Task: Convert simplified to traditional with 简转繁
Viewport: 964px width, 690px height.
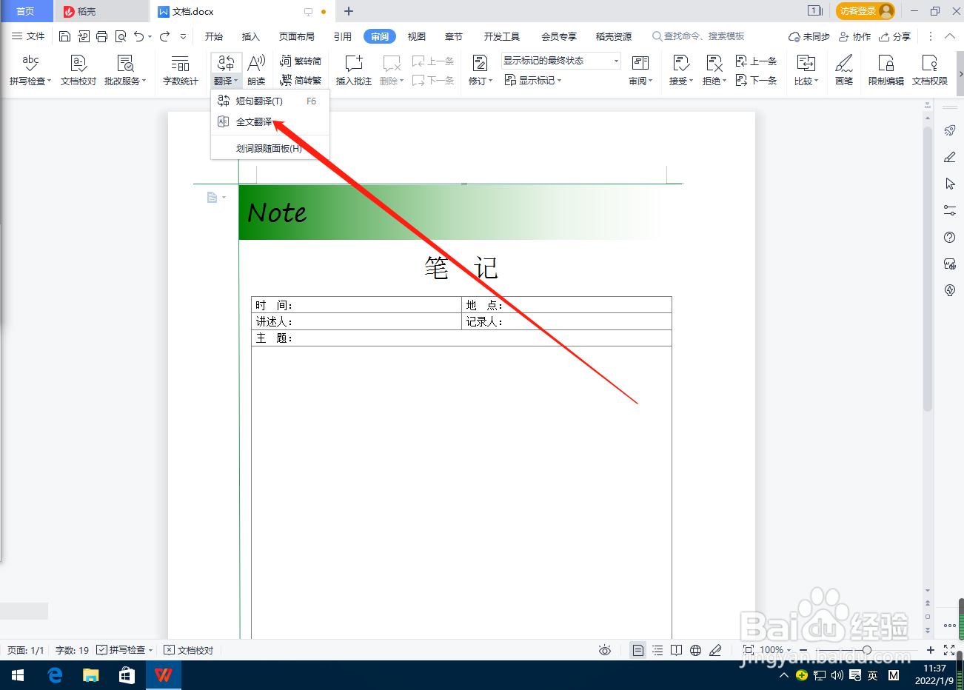Action: pyautogui.click(x=301, y=80)
